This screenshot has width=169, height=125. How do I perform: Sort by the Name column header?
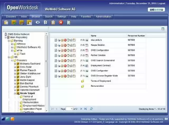coord(108,36)
